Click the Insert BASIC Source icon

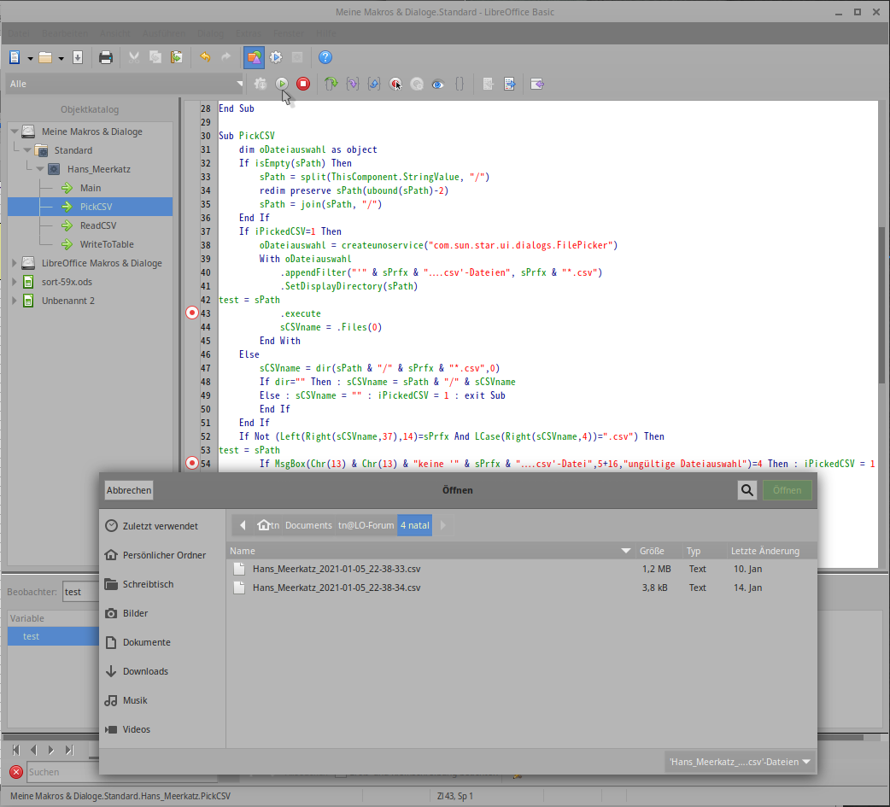click(488, 84)
